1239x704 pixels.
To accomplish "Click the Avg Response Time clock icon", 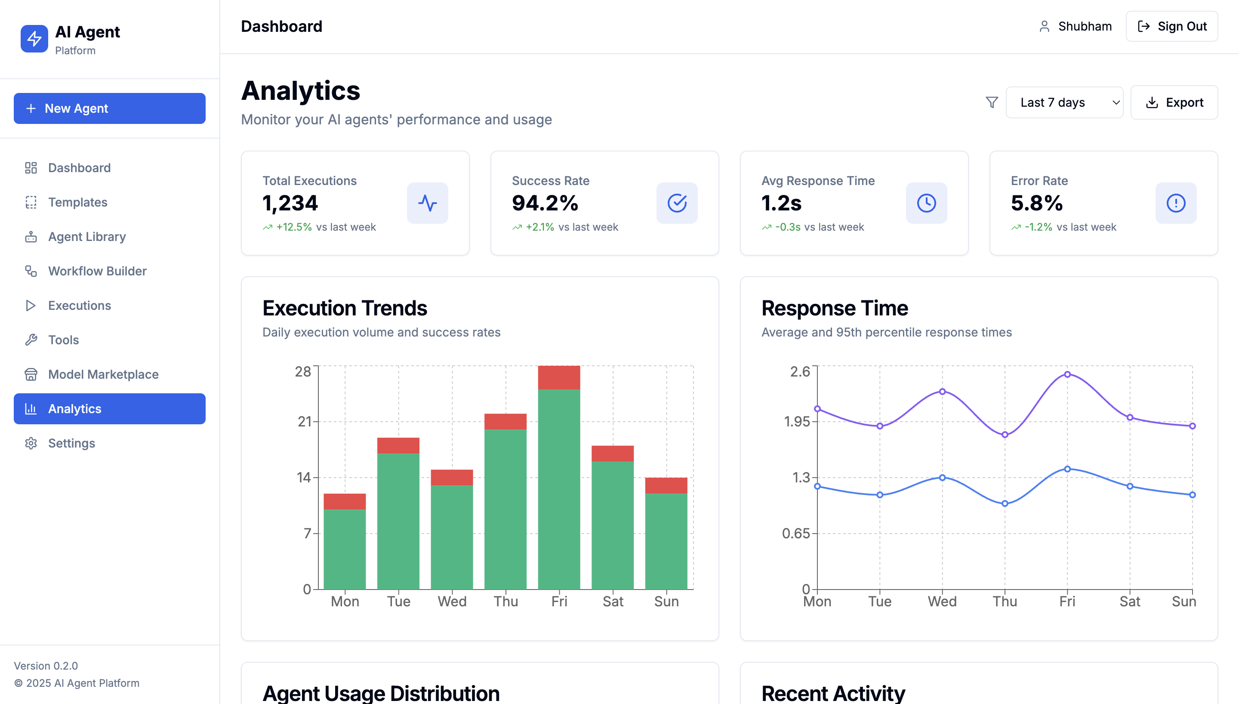I will [x=926, y=203].
